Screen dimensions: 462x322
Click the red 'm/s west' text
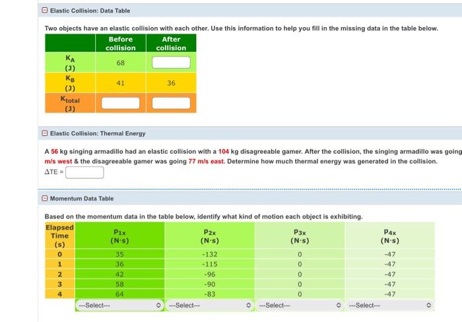[58, 162]
